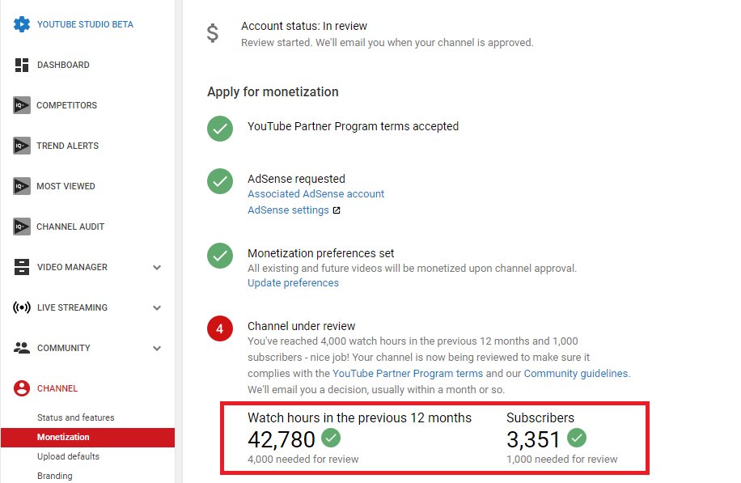This screenshot has height=483, width=741.
Task: Click the Live Streaming broadcast icon
Action: pyautogui.click(x=22, y=307)
